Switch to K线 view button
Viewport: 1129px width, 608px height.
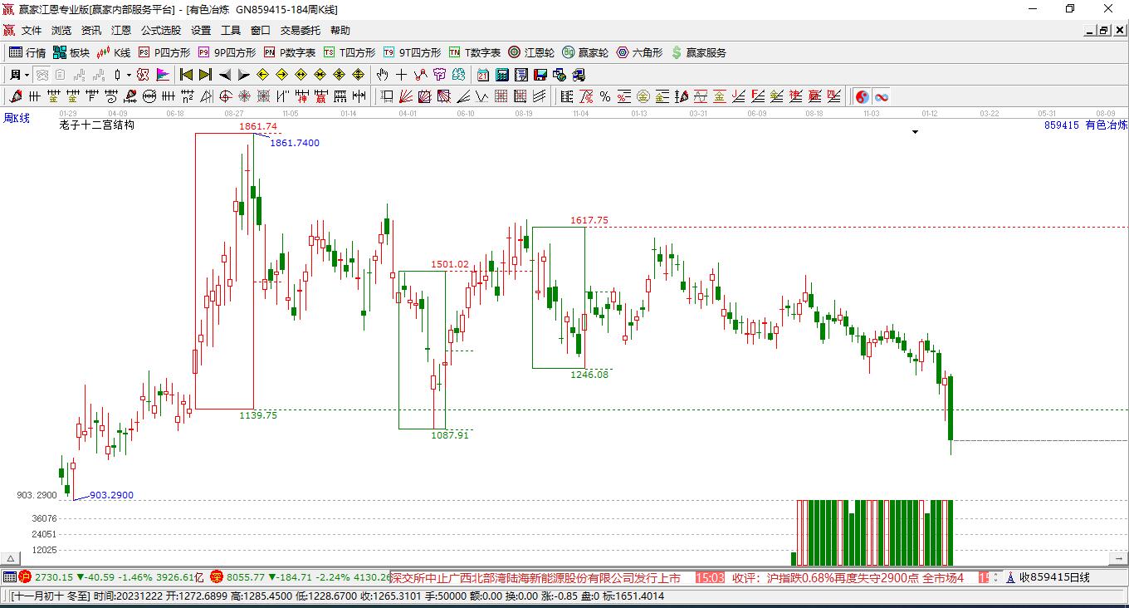[x=115, y=52]
